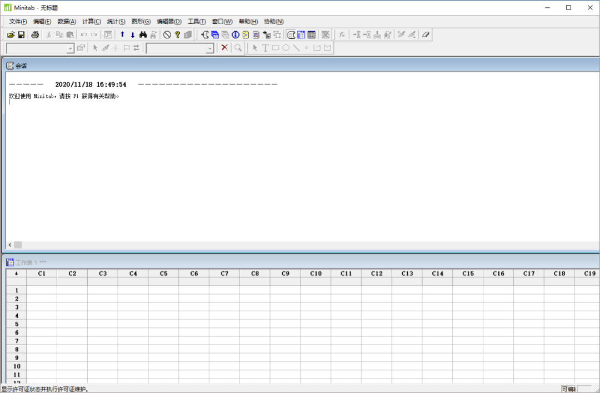Screen dimensions: 600x393
Task: Open the 帮助(H) menu
Action: tap(248, 22)
